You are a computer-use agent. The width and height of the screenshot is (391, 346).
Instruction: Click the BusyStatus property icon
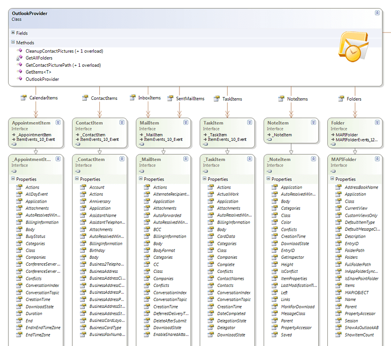[19, 236]
